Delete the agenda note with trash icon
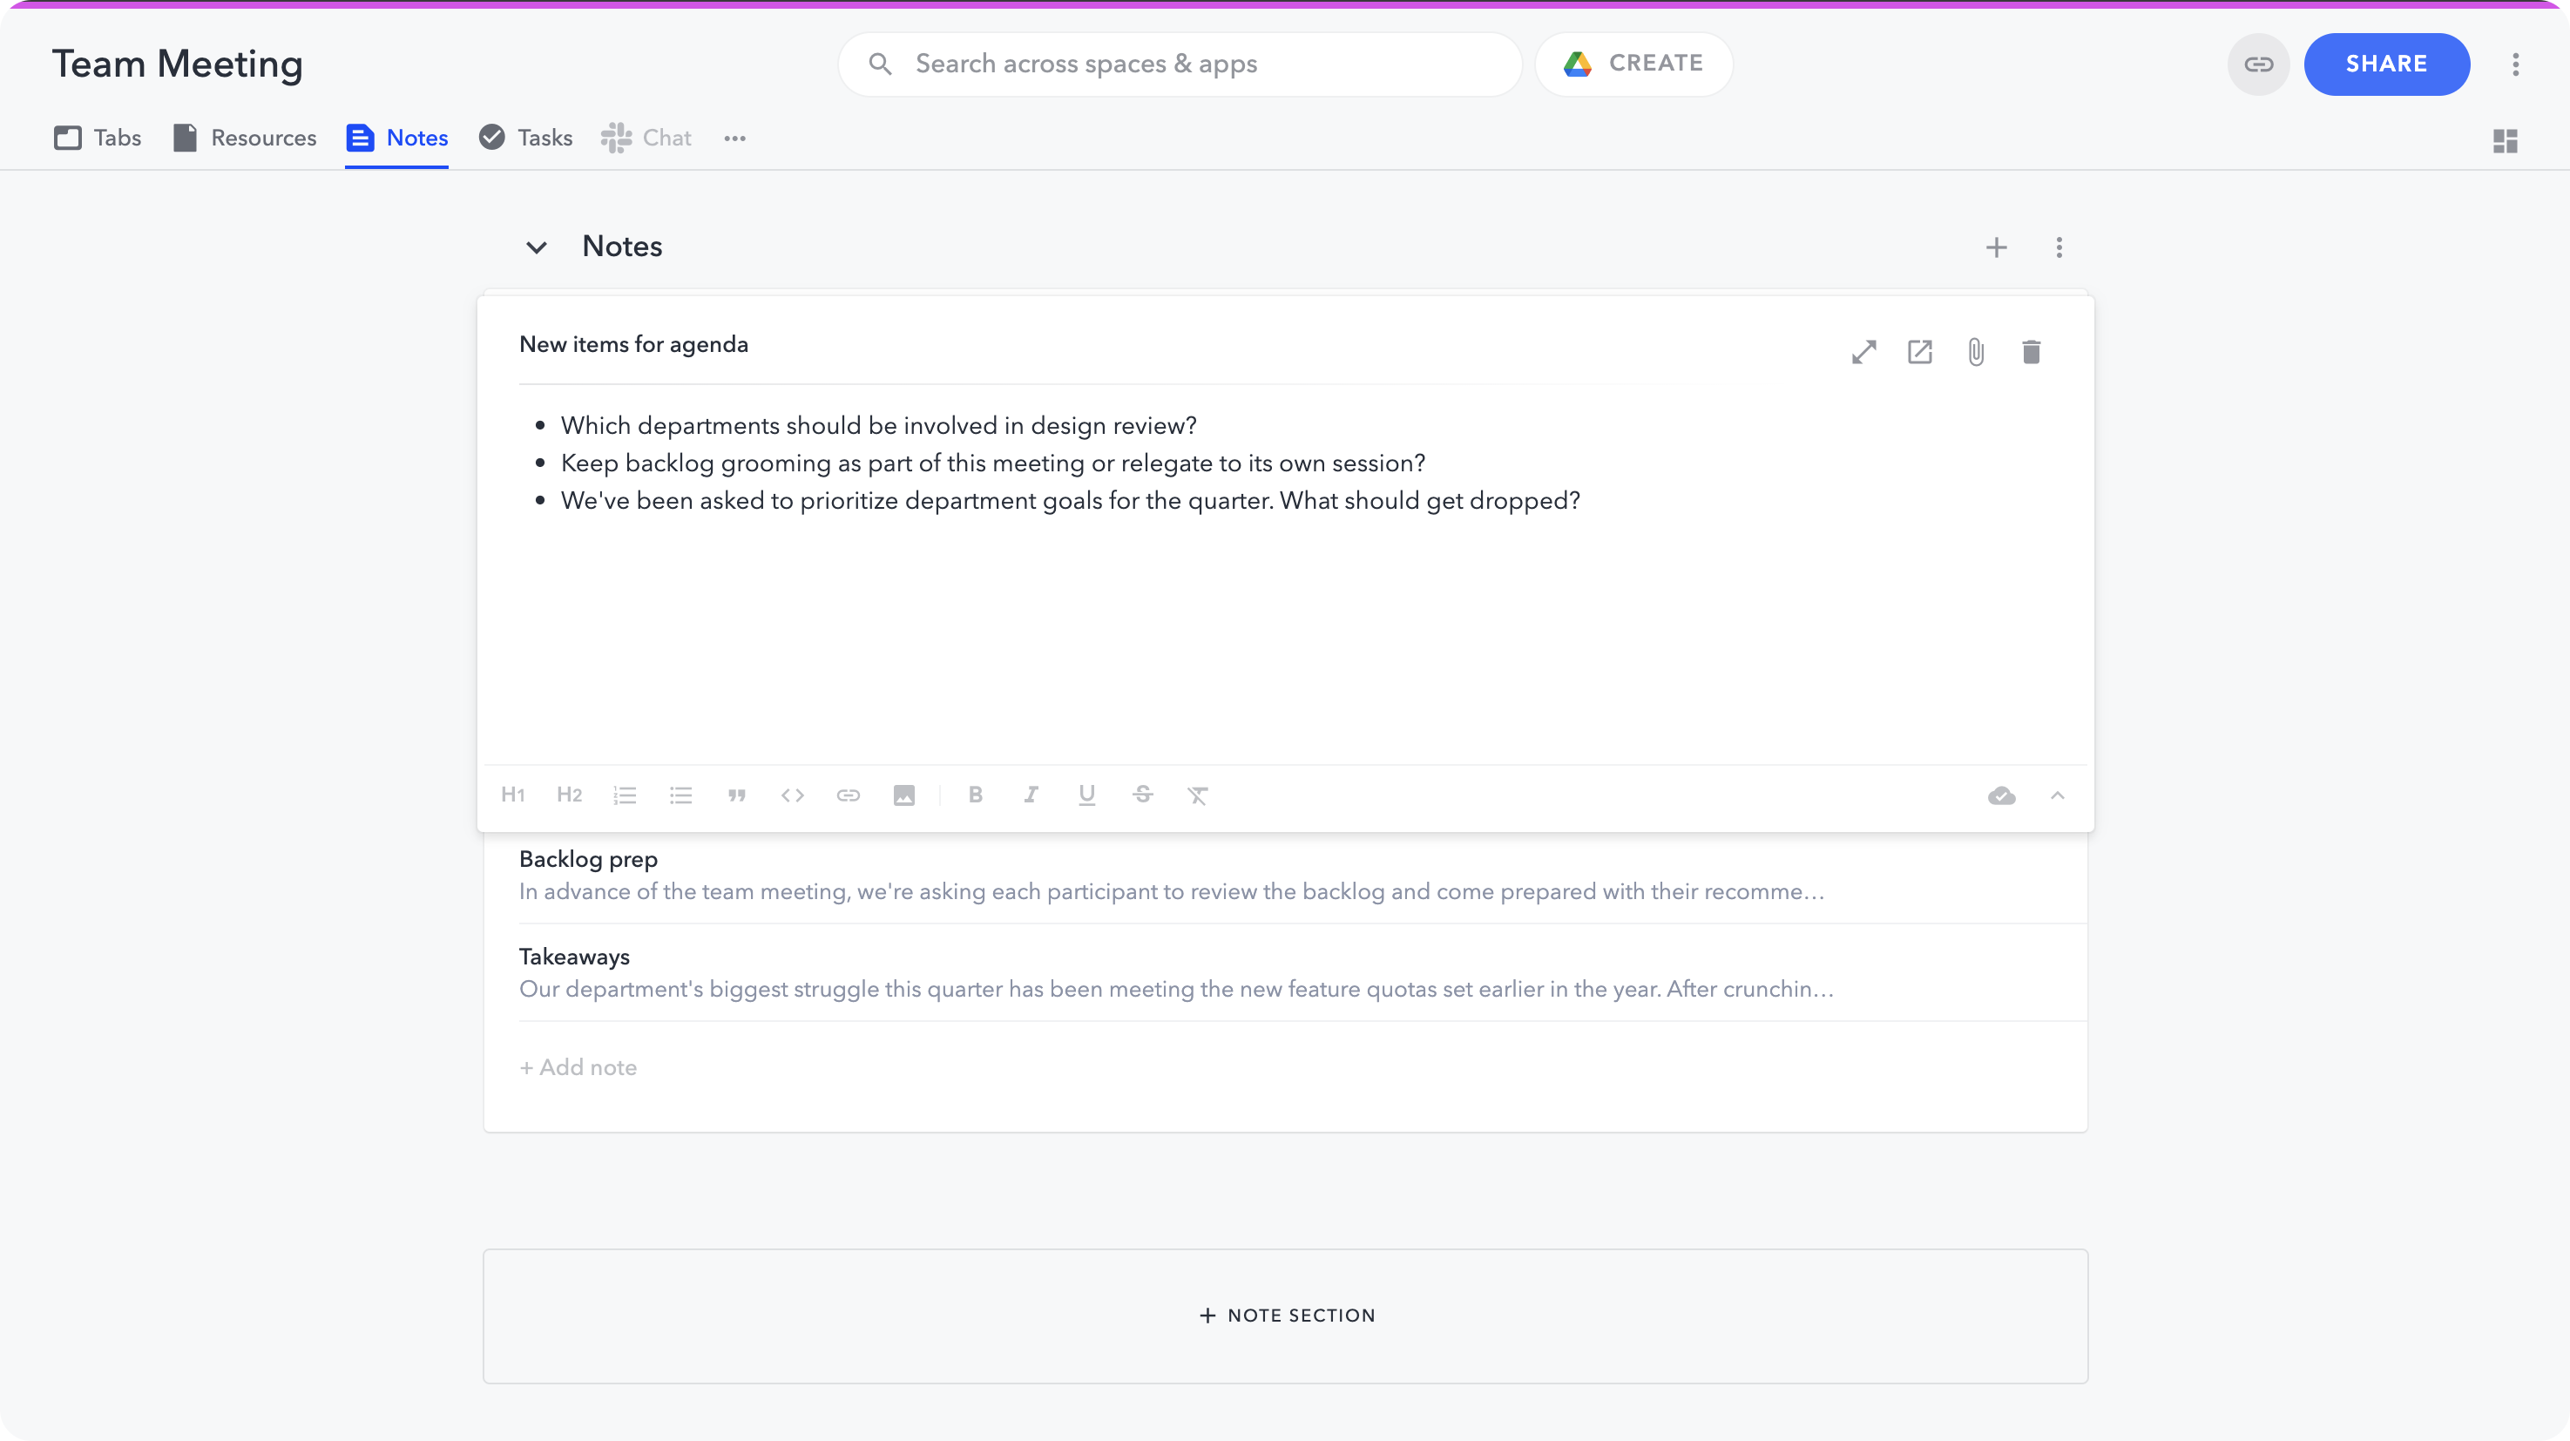The height and width of the screenshot is (1441, 2570). (x=2032, y=352)
